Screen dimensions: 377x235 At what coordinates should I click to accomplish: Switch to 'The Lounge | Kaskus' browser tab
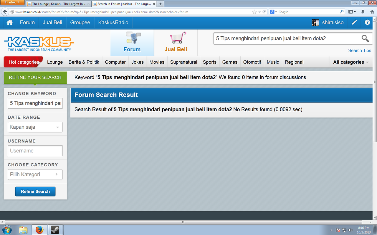coord(58,4)
